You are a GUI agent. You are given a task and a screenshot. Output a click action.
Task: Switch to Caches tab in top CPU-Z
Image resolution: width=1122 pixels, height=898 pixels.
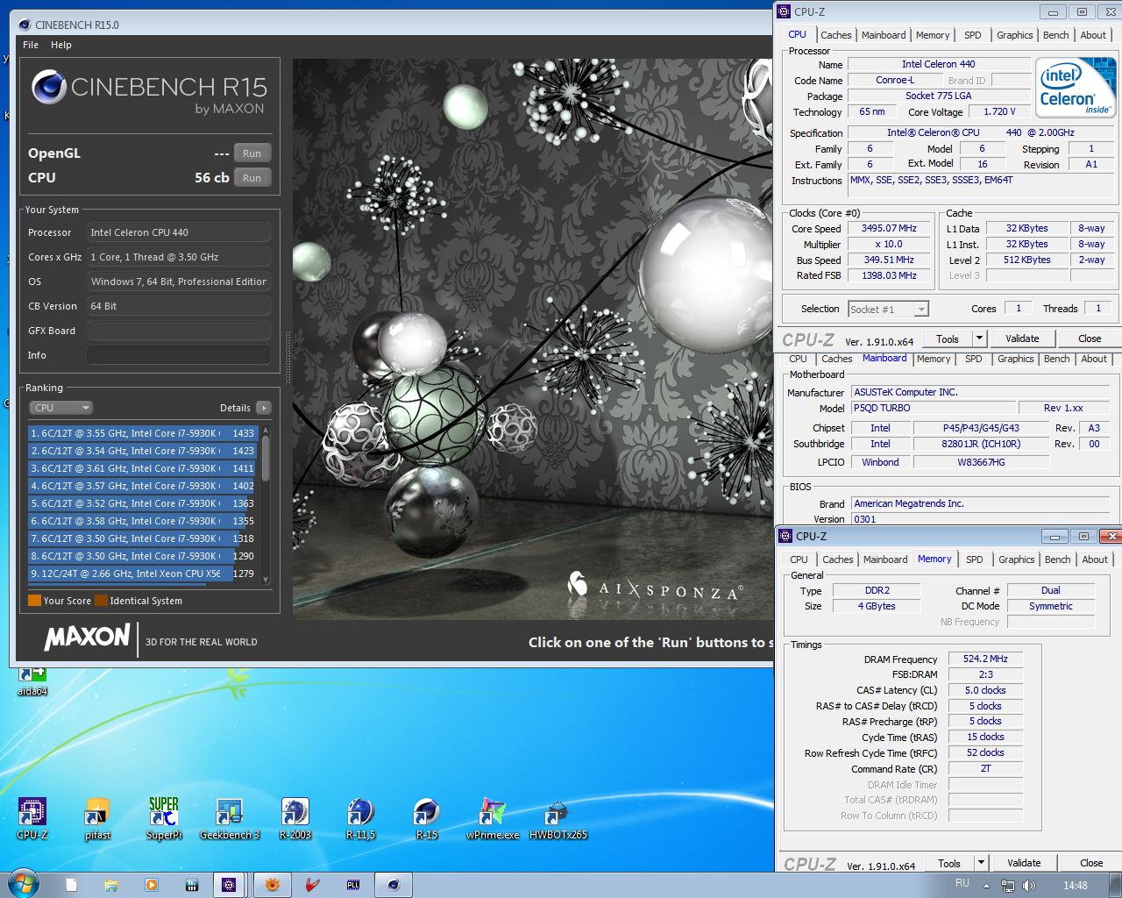[836, 35]
